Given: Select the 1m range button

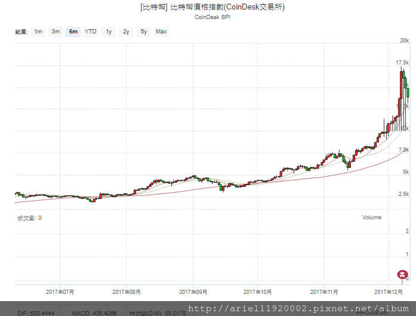Looking at the screenshot, I should [38, 32].
